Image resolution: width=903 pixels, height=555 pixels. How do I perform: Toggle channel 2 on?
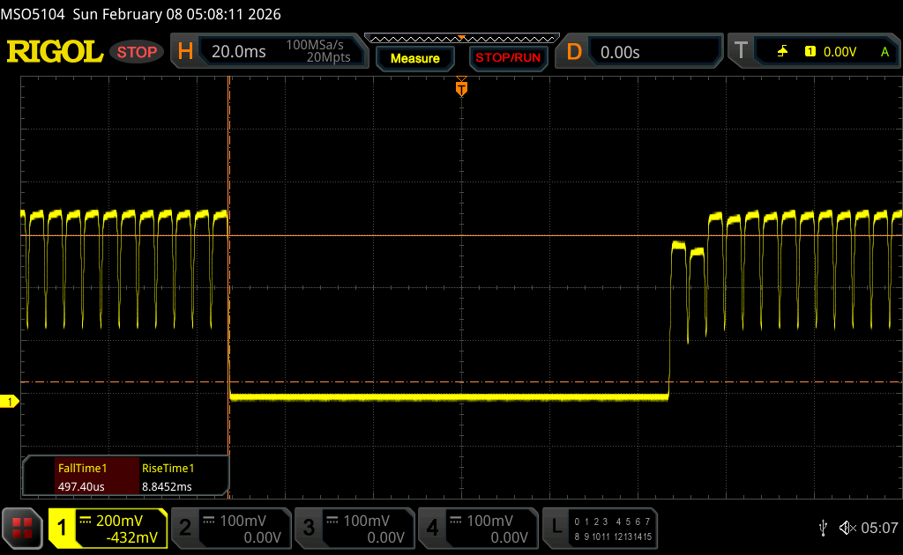tap(231, 529)
